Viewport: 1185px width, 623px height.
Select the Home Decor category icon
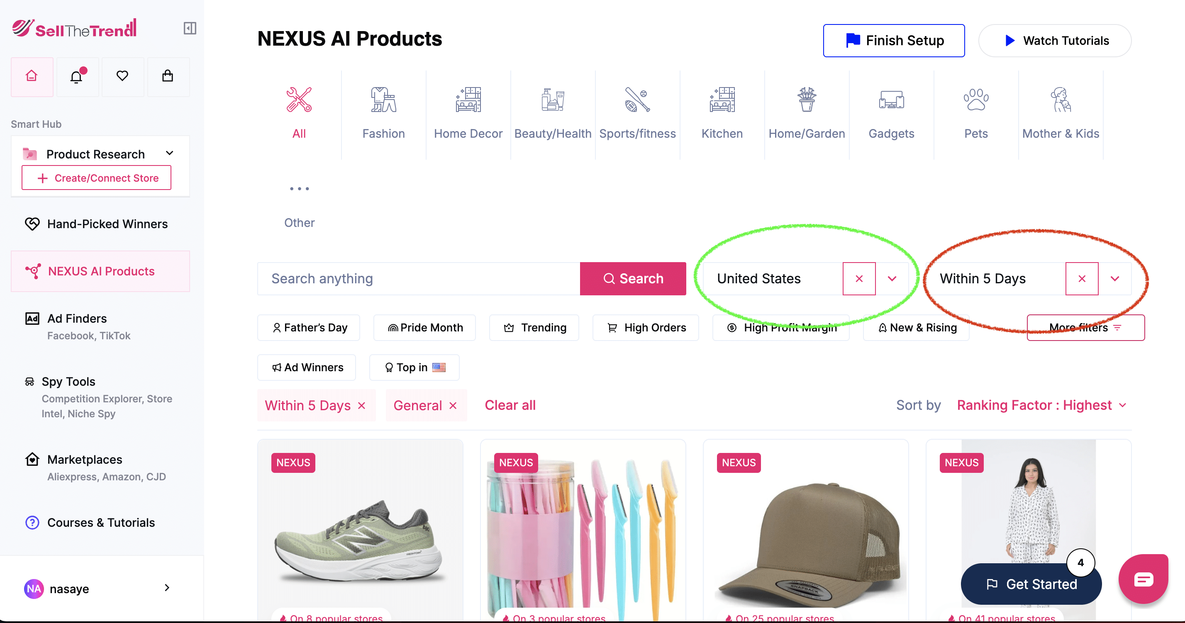pyautogui.click(x=468, y=99)
